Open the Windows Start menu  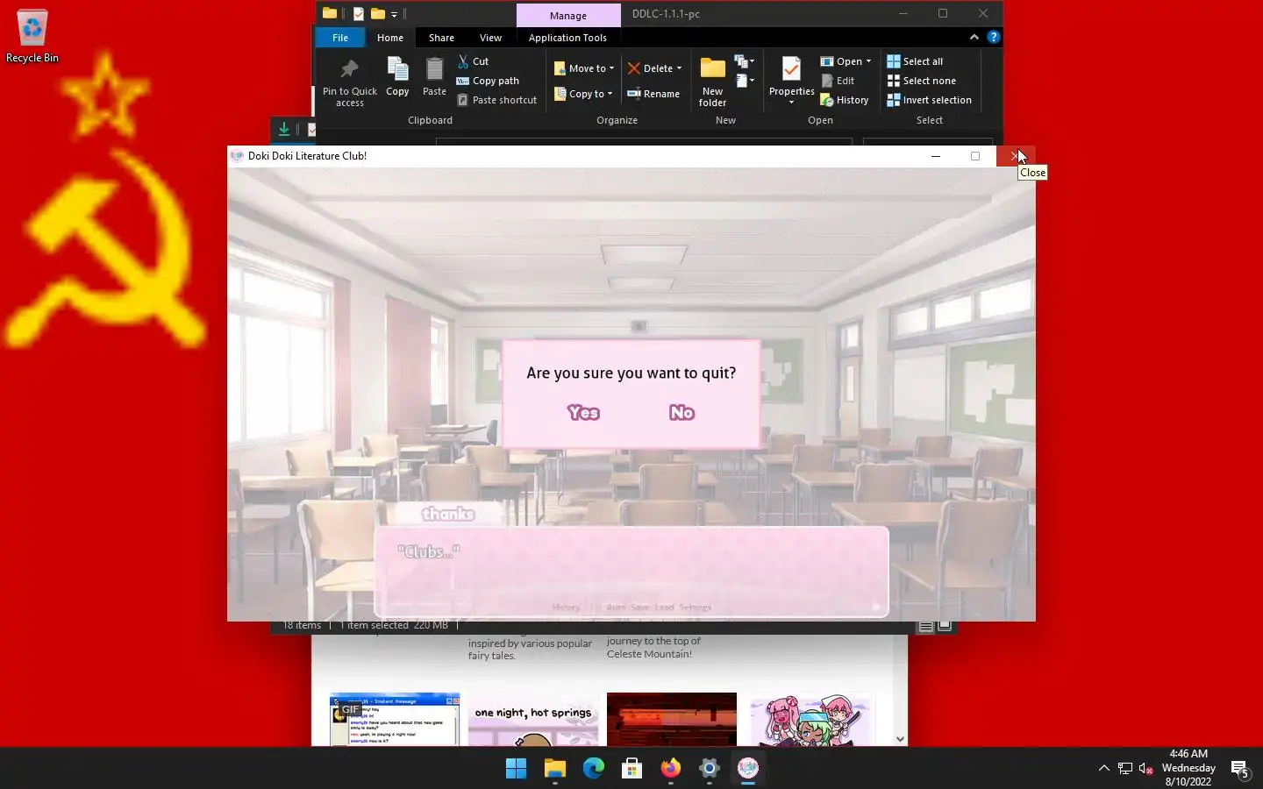point(516,769)
